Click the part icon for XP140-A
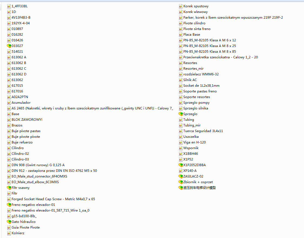The height and width of the screenshot is (238, 304). point(181,171)
